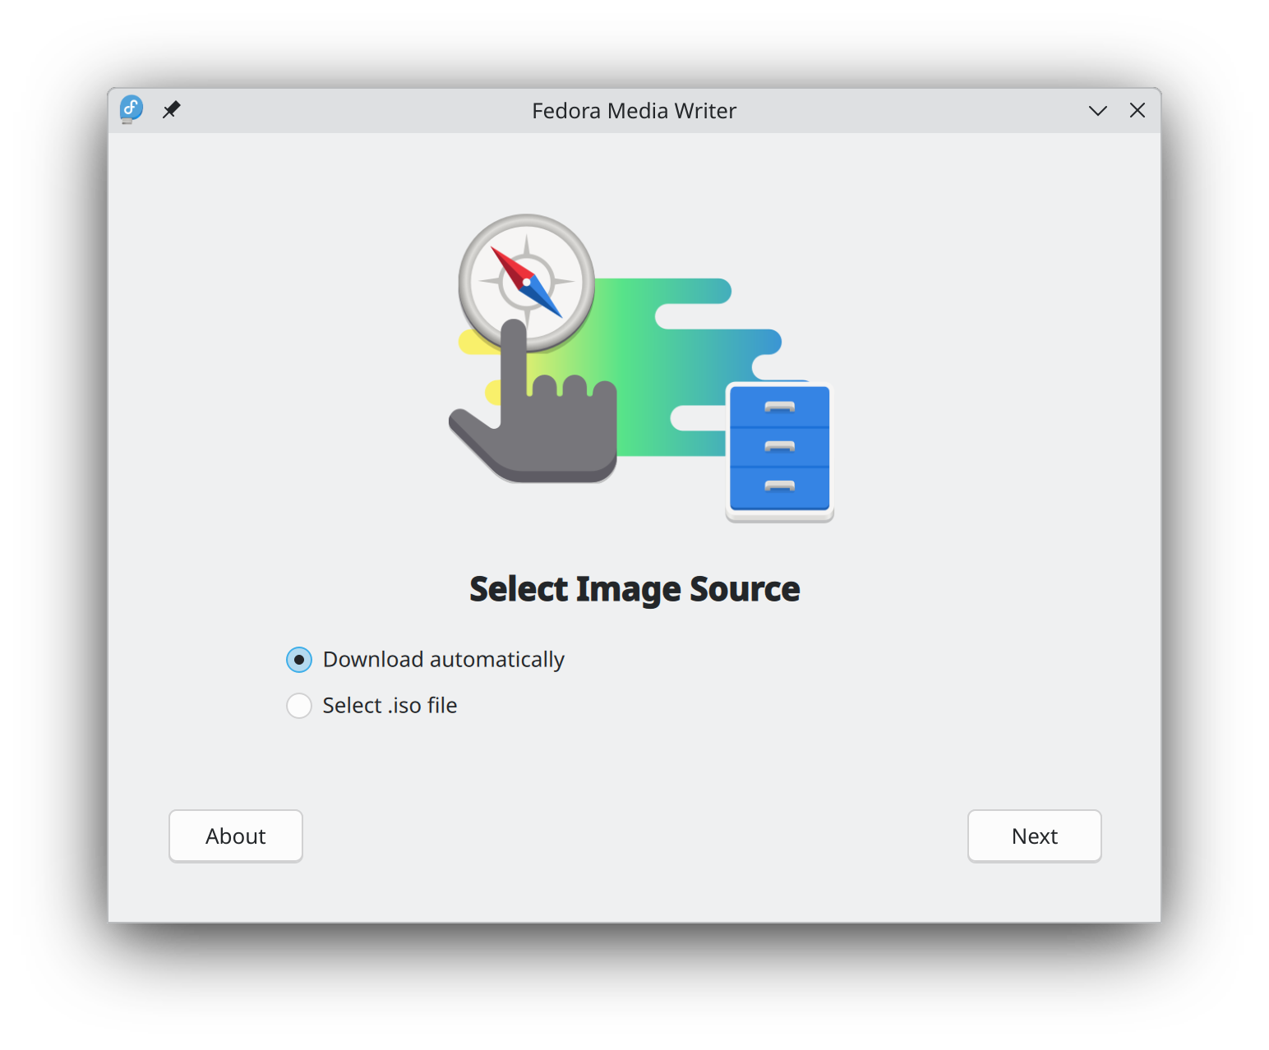This screenshot has height=1050, width=1269.
Task: Click the "Select Image Source" heading
Action: 634,589
